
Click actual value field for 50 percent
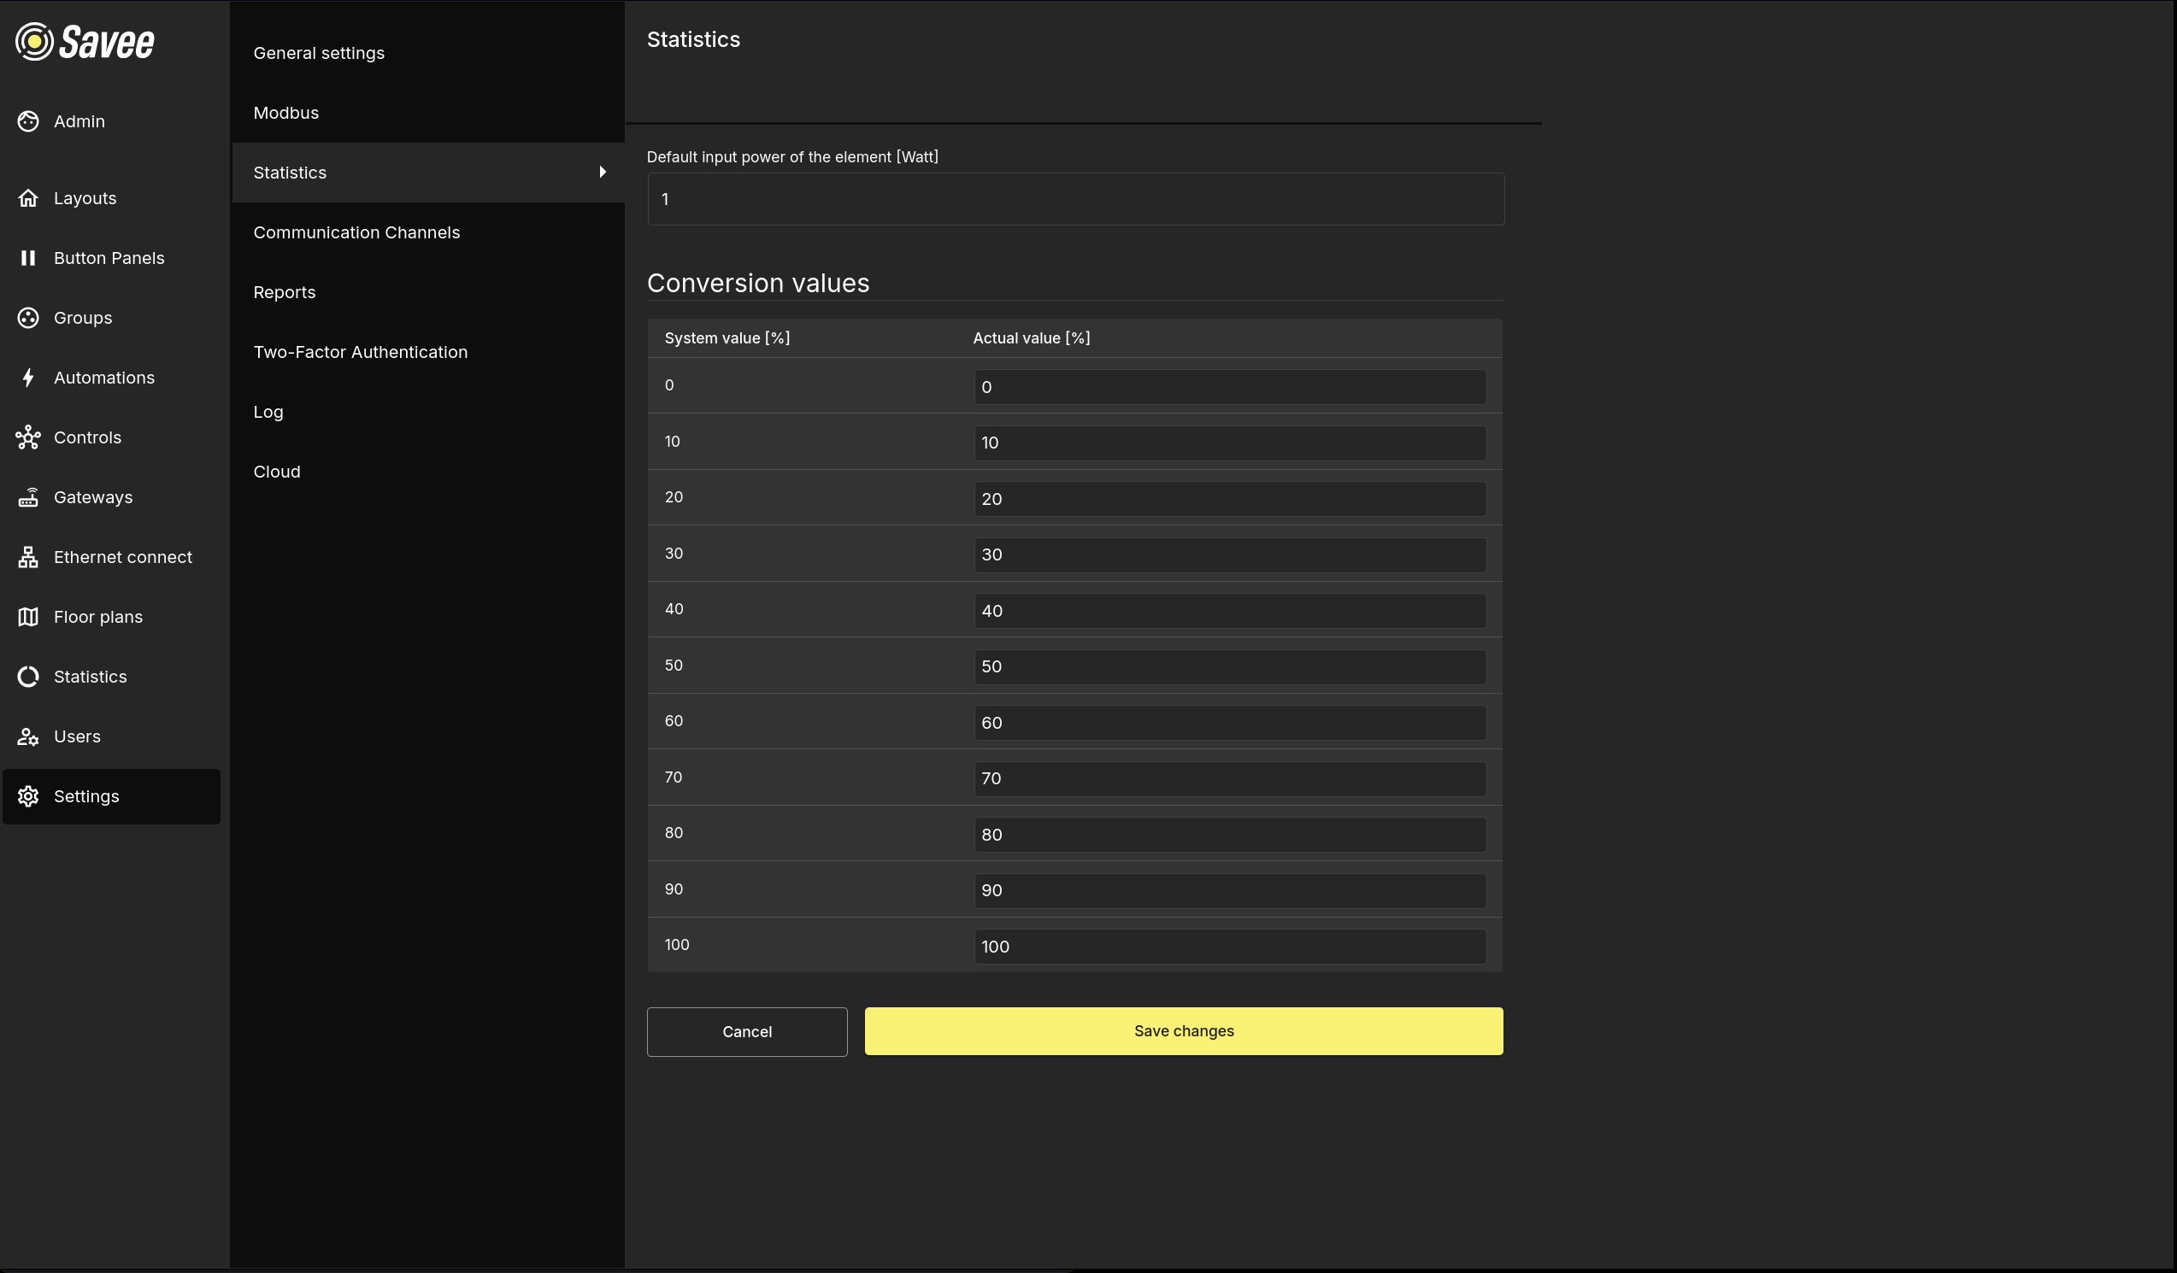pyautogui.click(x=1229, y=666)
